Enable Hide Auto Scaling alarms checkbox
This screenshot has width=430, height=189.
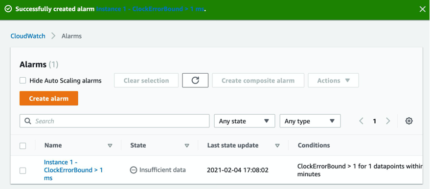pos(23,81)
